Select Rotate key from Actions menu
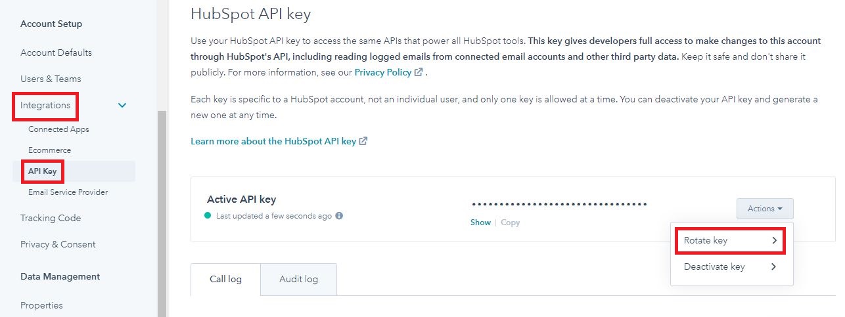The height and width of the screenshot is (317, 845). [x=731, y=241]
